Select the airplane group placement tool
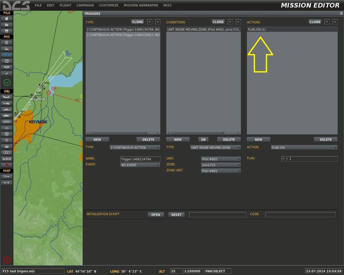The width and height of the screenshot is (344, 275). tap(7, 97)
